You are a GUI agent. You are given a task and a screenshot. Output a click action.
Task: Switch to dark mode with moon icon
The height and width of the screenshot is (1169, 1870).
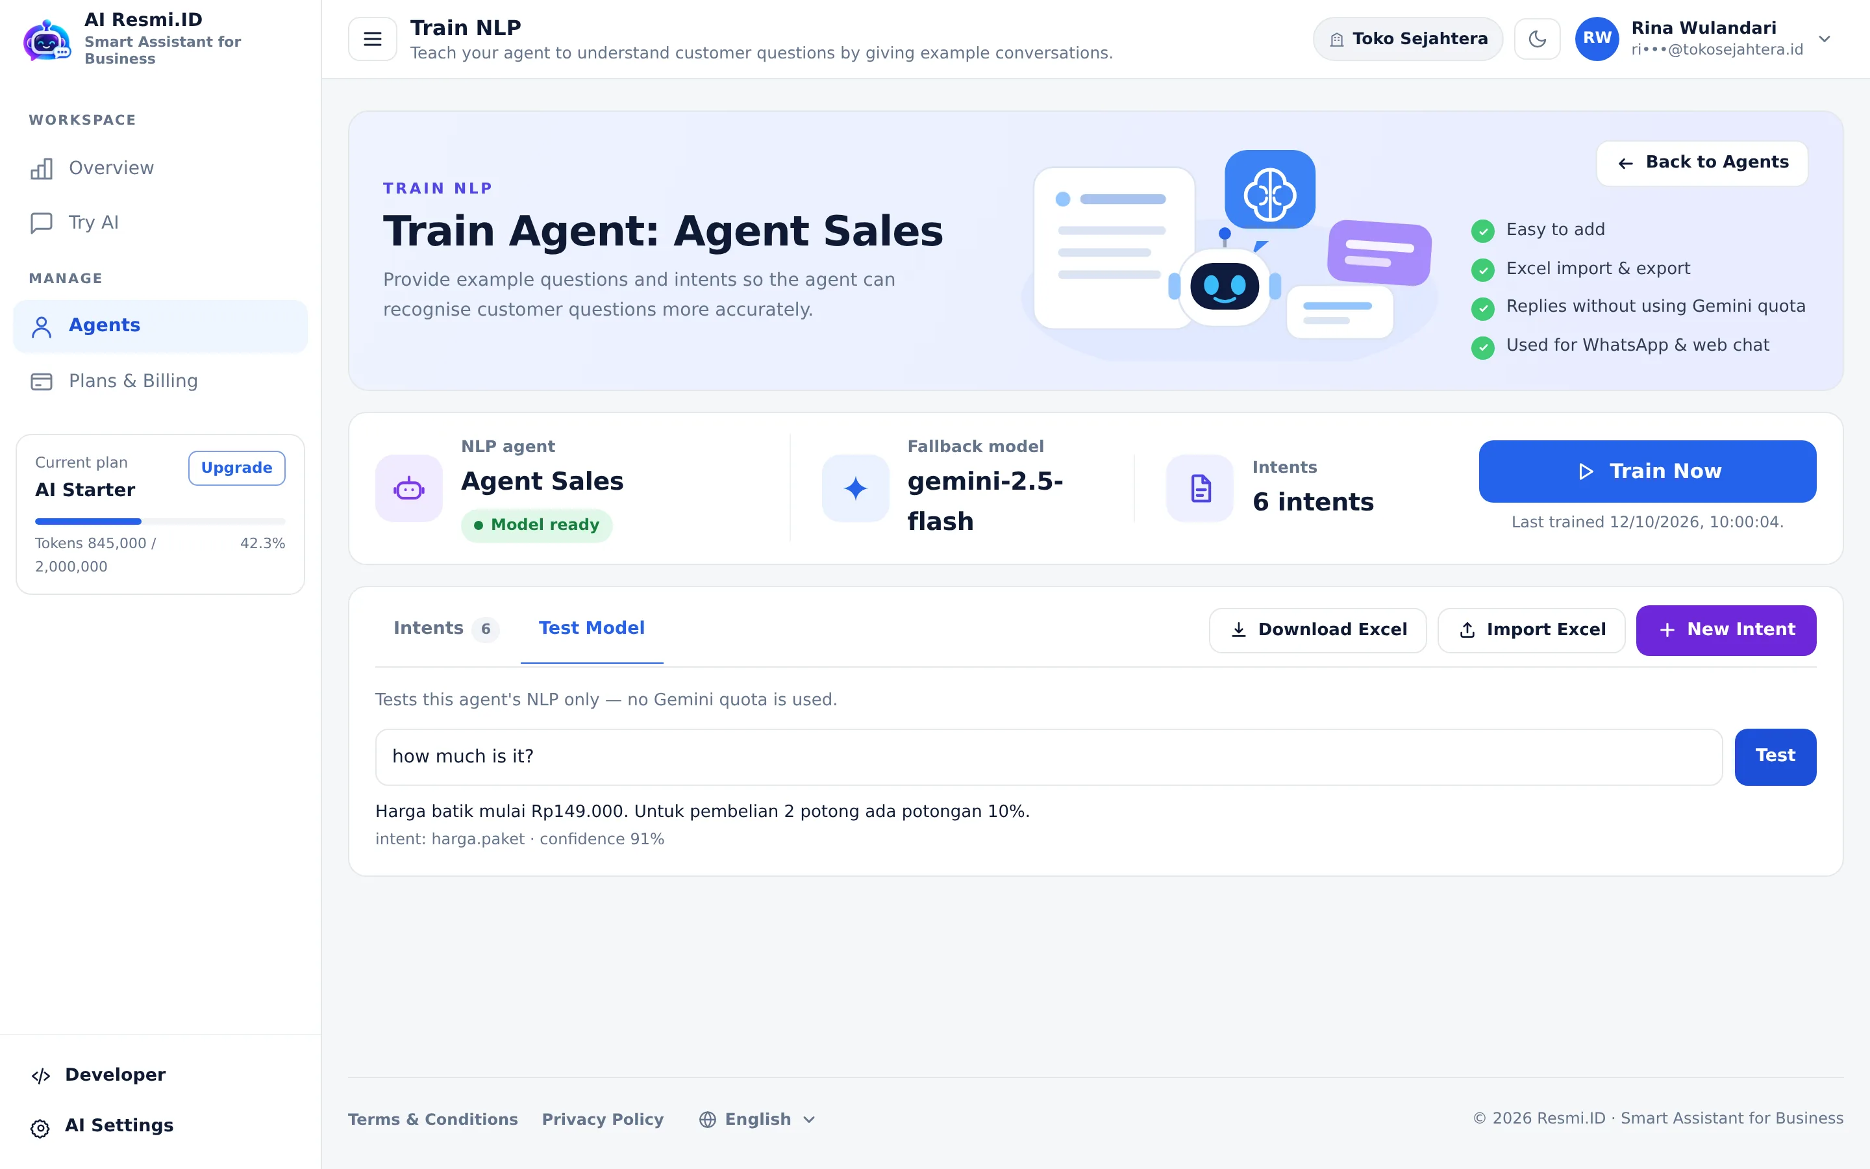click(x=1537, y=39)
